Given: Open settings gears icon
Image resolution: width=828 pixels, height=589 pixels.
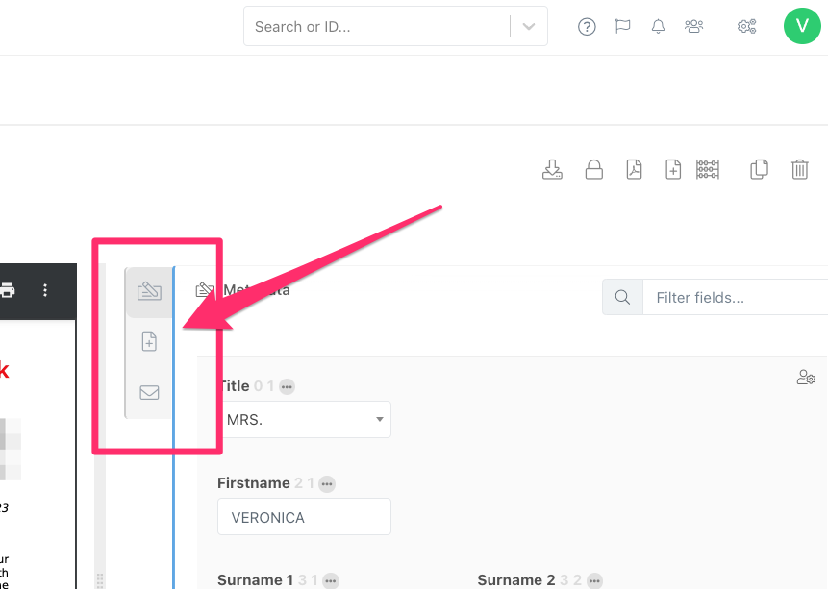Looking at the screenshot, I should point(747,27).
